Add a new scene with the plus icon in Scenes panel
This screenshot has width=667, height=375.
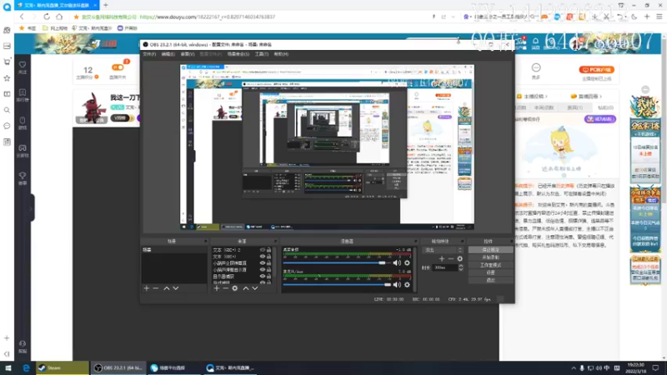tap(147, 288)
